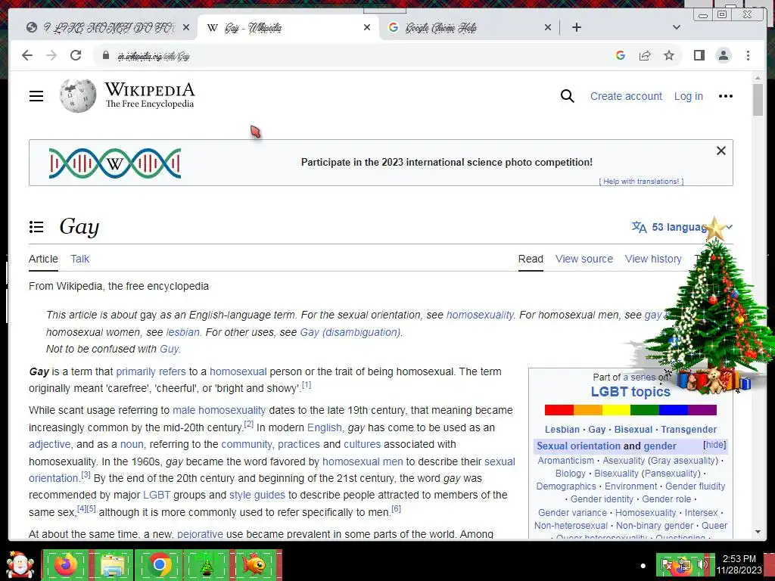Click the Google icon in the address bar
This screenshot has width=775, height=581.
click(621, 55)
